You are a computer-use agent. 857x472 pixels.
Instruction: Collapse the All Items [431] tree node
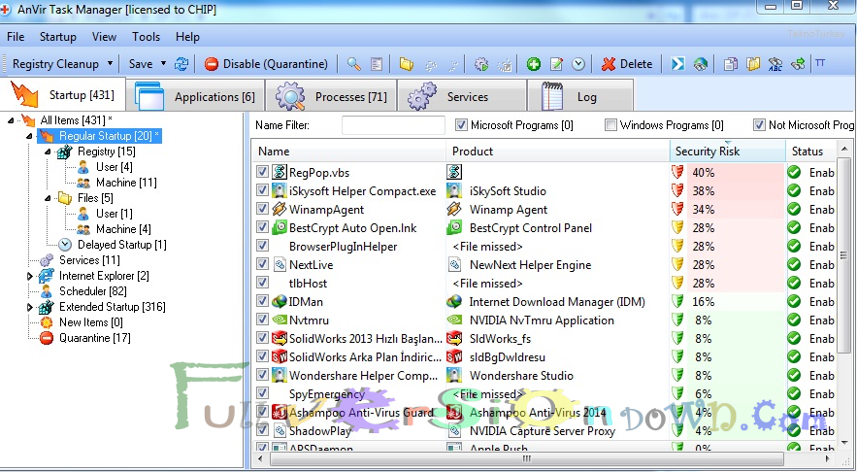coord(11,120)
